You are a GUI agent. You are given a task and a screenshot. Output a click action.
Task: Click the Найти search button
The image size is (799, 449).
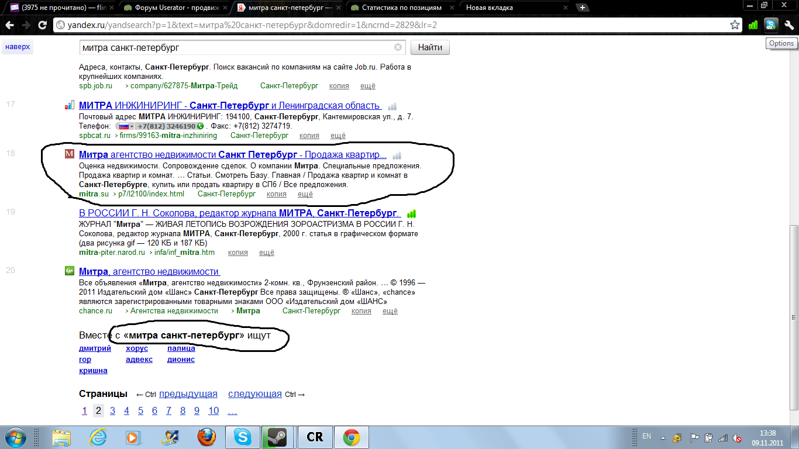(x=430, y=47)
